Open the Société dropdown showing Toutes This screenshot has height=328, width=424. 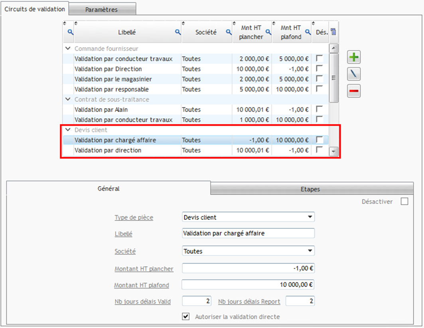click(310, 251)
